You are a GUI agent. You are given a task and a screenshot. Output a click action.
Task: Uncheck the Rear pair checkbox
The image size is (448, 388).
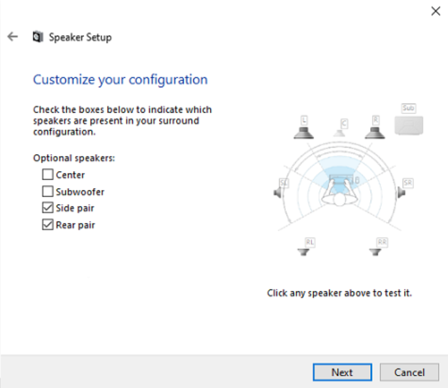[48, 224]
